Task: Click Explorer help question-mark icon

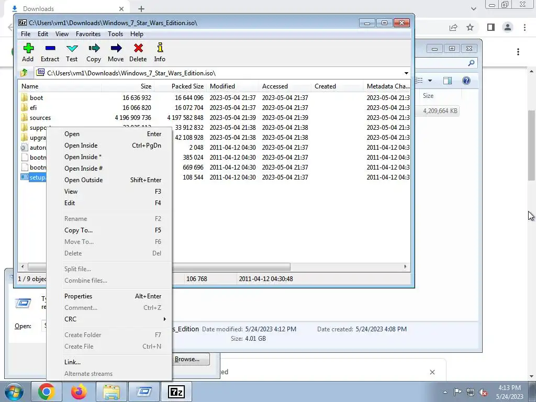Action: click(x=466, y=81)
